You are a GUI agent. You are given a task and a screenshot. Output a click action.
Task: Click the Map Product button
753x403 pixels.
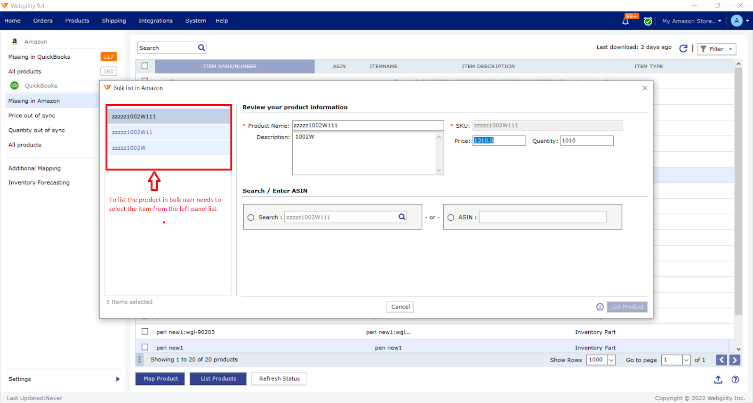click(161, 379)
